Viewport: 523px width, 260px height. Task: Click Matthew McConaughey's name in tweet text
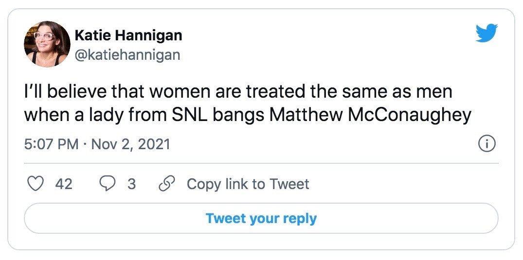(x=370, y=115)
